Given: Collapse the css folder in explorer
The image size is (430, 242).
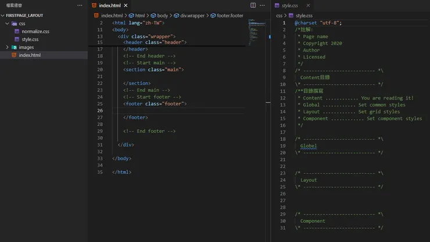Looking at the screenshot, I should point(7,24).
